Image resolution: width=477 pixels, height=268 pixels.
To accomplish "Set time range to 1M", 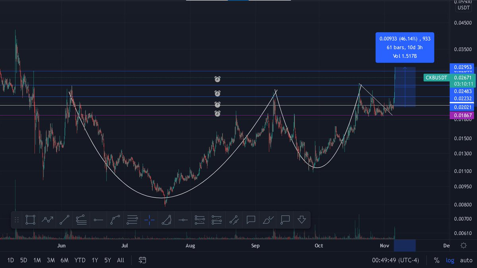I will click(37, 260).
